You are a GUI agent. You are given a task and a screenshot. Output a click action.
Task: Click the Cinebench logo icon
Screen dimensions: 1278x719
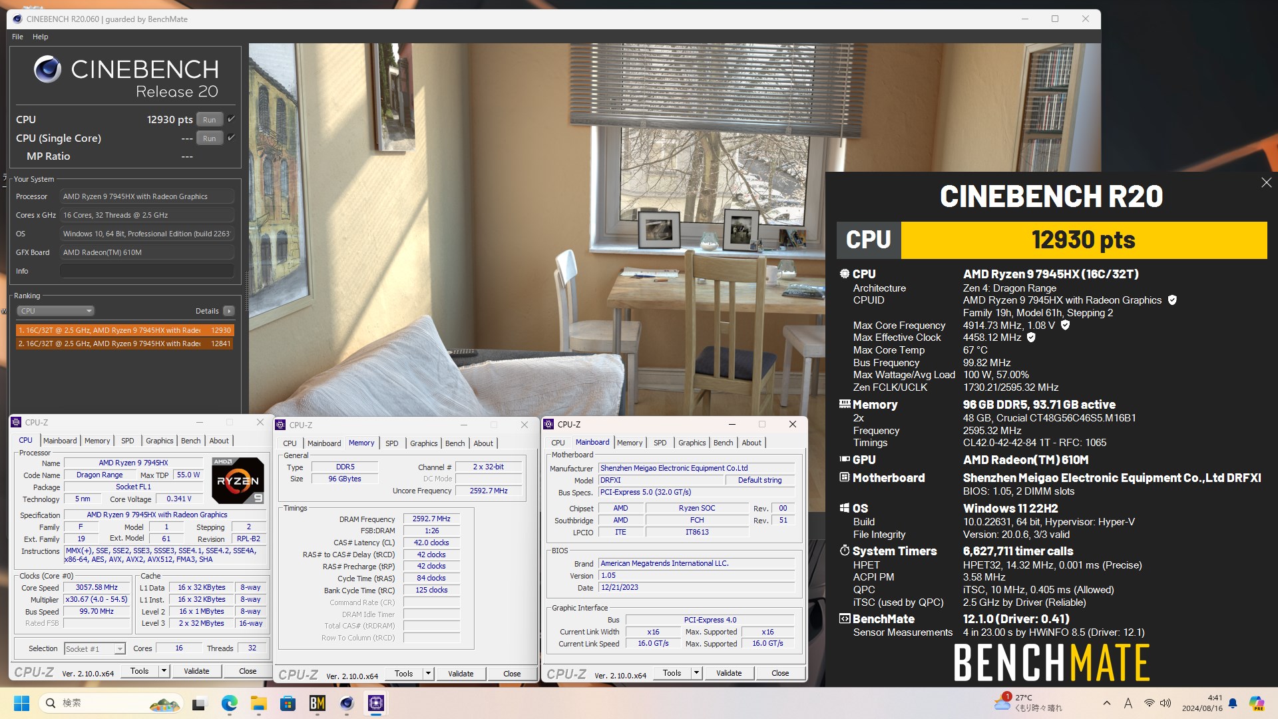pyautogui.click(x=47, y=69)
